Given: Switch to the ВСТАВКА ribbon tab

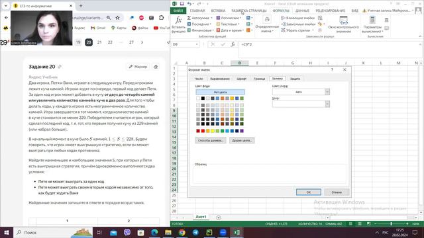Looking at the screenshot, I should point(218,11).
